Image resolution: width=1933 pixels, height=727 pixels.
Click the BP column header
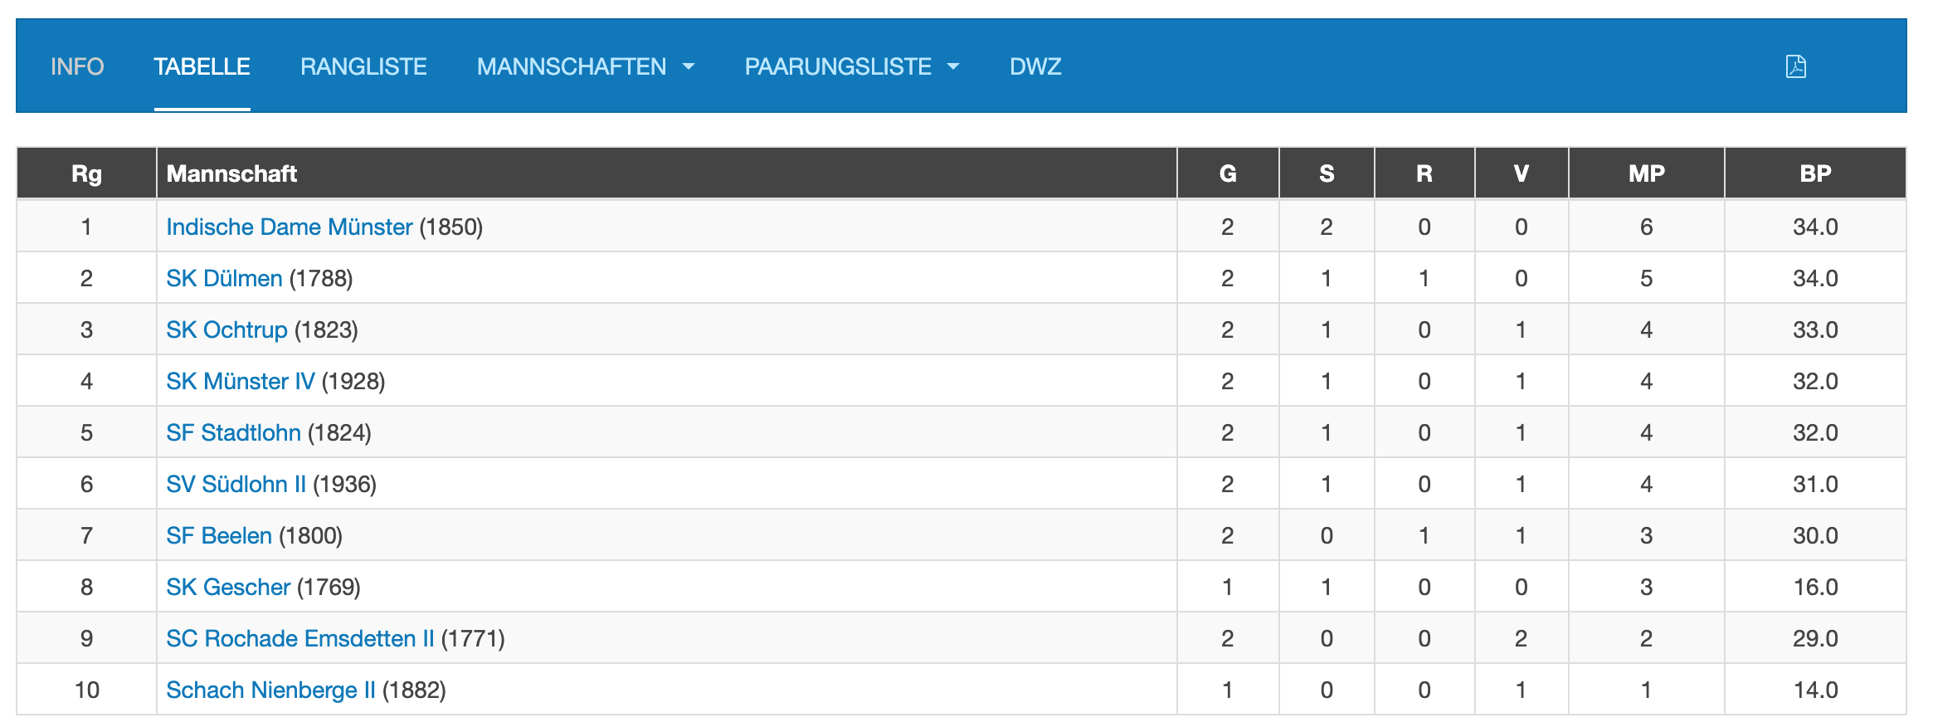1814,173
